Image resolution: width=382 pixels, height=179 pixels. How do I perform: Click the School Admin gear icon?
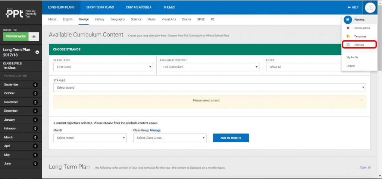coord(348,28)
